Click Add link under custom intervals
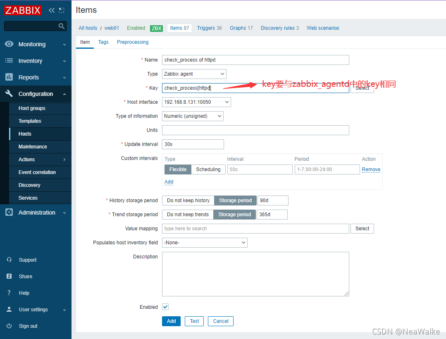 pyautogui.click(x=169, y=182)
